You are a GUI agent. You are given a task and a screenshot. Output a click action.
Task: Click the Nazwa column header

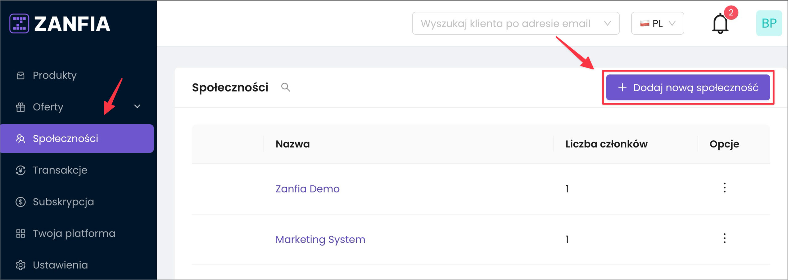[x=292, y=144]
